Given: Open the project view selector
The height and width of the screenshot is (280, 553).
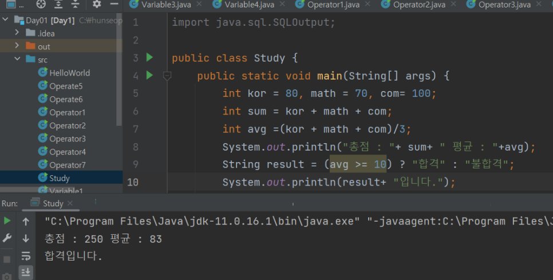Looking at the screenshot, I should pos(15,5).
